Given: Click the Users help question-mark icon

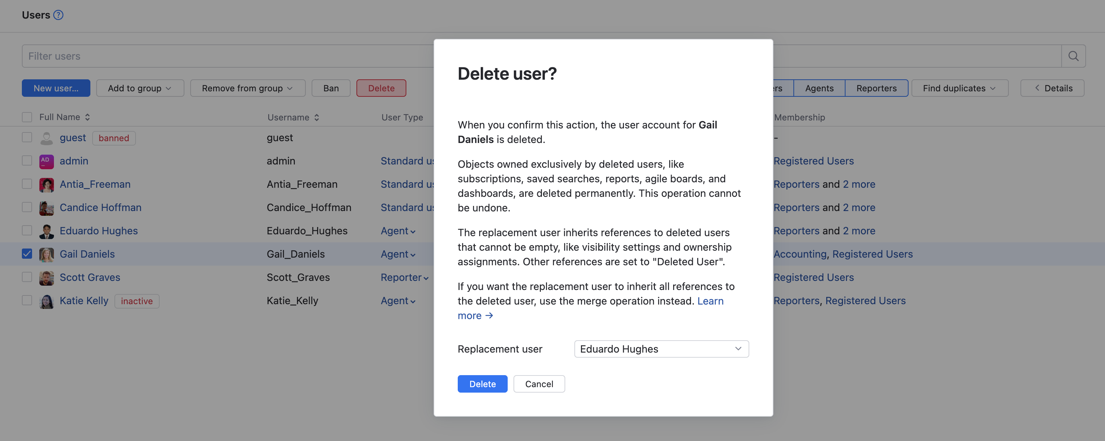Looking at the screenshot, I should point(58,15).
